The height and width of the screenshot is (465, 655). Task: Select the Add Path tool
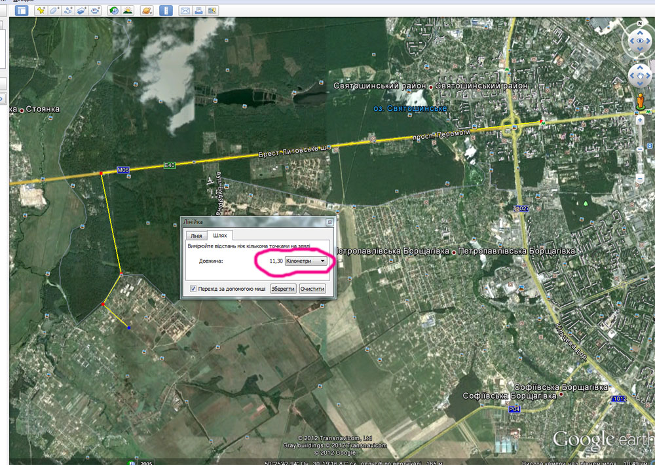click(68, 10)
